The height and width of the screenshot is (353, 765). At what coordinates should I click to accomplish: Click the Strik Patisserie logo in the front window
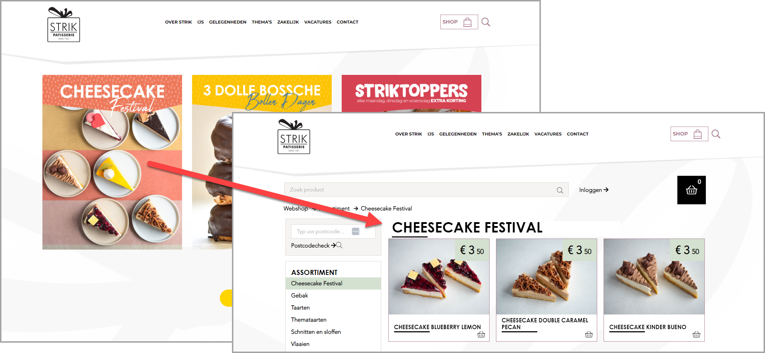(x=294, y=137)
